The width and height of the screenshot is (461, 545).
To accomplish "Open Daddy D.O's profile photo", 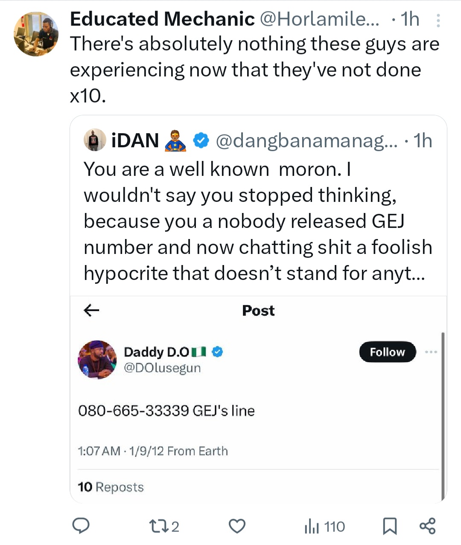I will 97,360.
